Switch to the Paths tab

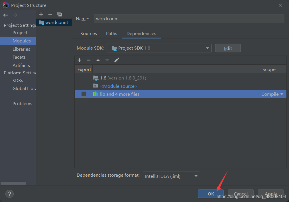111,34
